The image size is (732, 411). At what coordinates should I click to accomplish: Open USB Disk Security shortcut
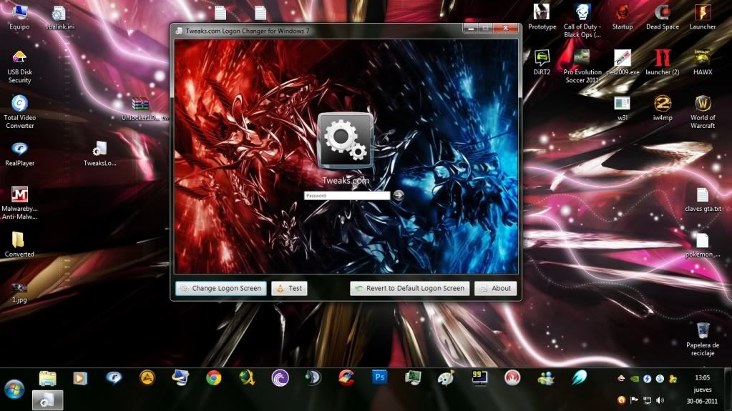(19, 66)
